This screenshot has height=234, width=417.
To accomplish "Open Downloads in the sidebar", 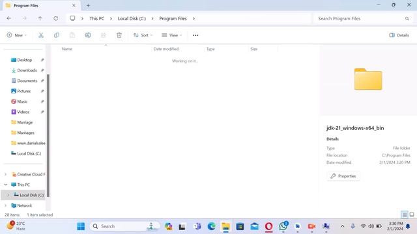I will [27, 70].
